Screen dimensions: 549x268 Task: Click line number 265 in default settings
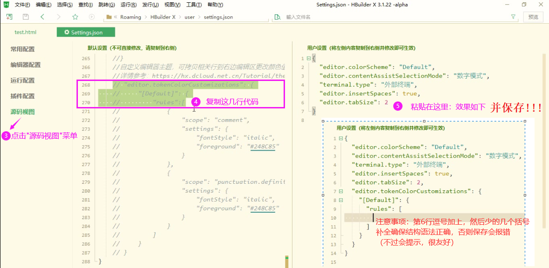(x=86, y=58)
